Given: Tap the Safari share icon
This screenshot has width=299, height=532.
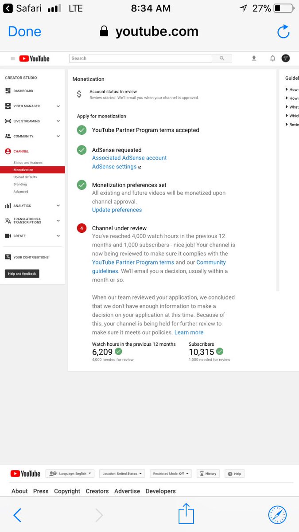Looking at the screenshot, I should pyautogui.click(x=186, y=514).
